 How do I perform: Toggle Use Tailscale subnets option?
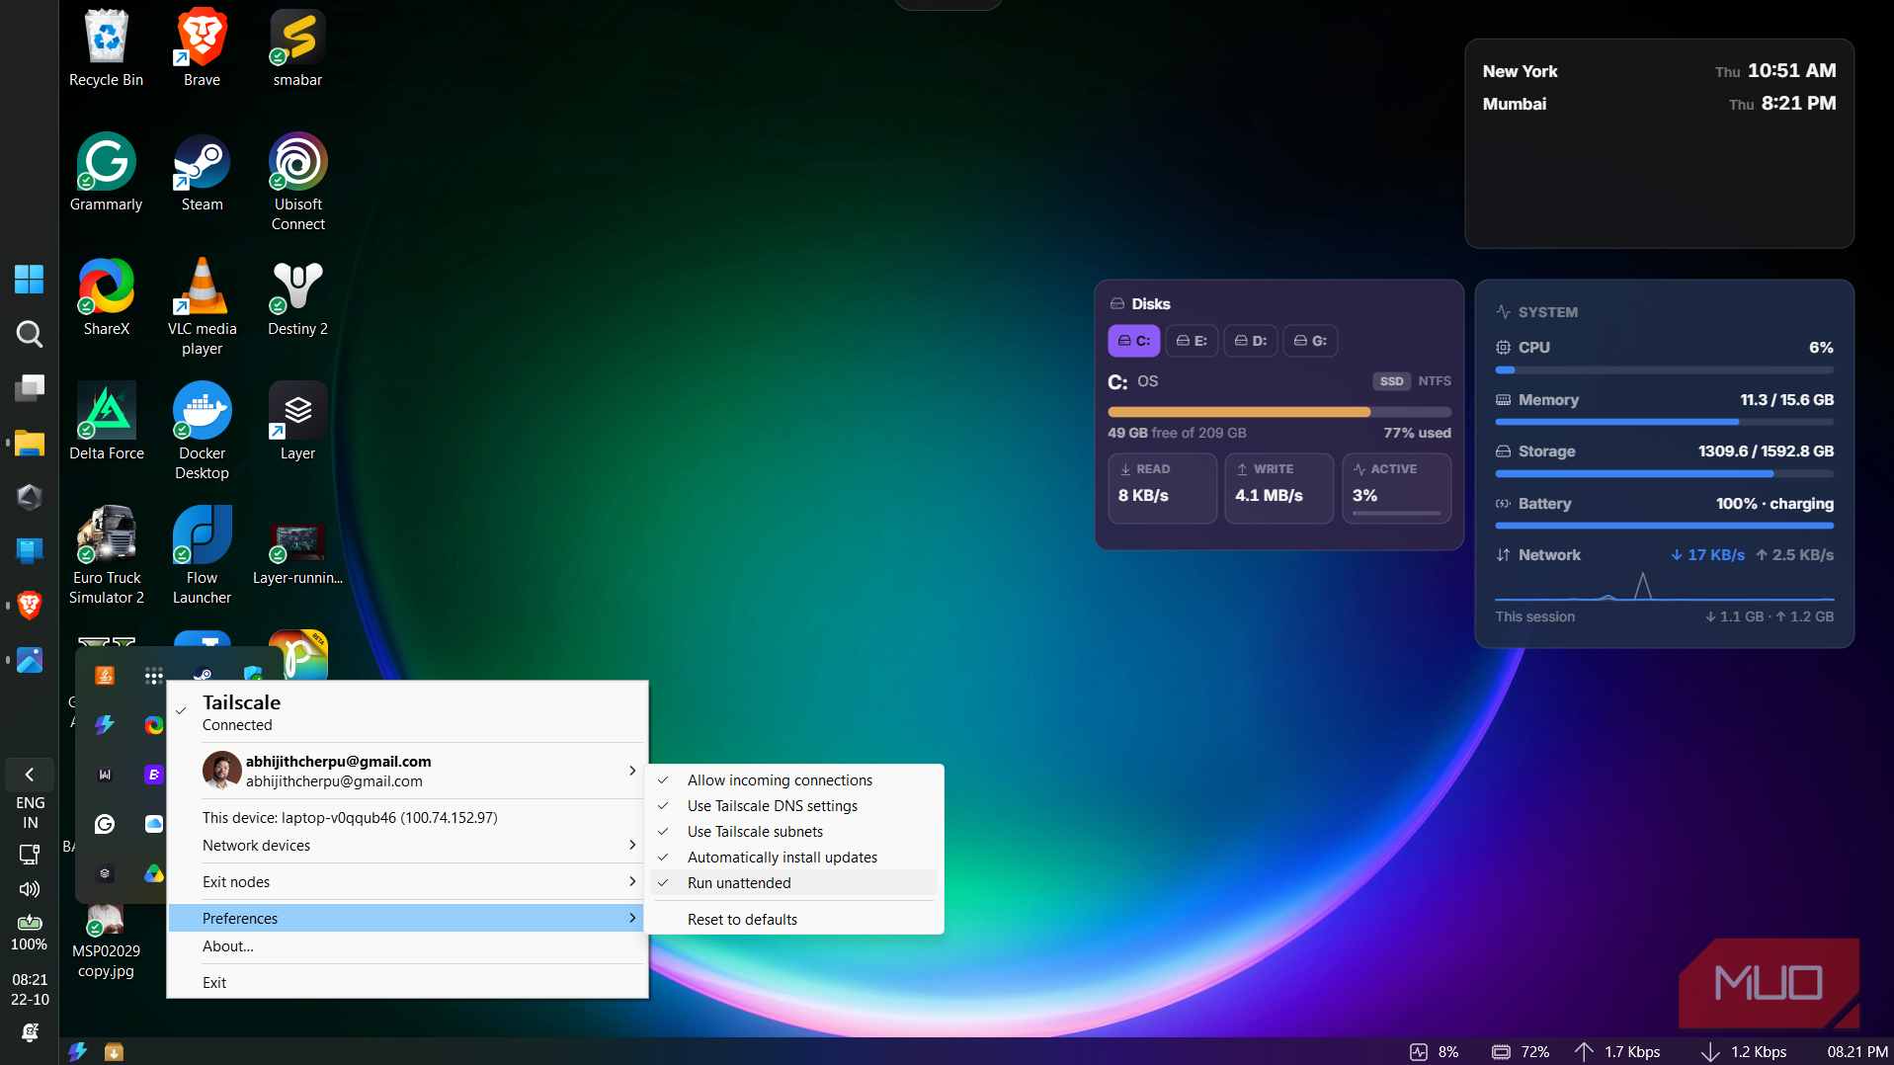click(x=794, y=832)
